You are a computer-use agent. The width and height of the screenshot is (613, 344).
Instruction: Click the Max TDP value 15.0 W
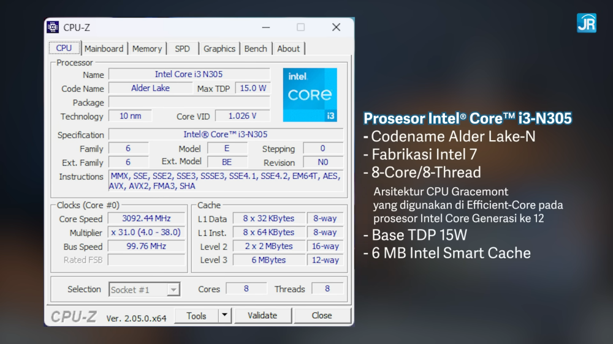(253, 88)
